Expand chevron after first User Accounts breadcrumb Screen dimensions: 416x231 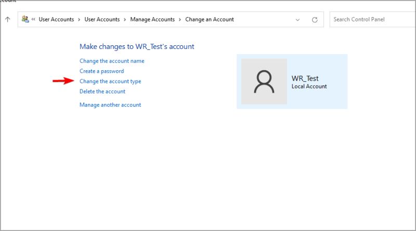79,19
